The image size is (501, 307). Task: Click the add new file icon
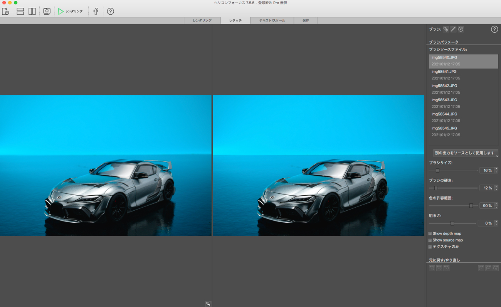(x=5, y=12)
